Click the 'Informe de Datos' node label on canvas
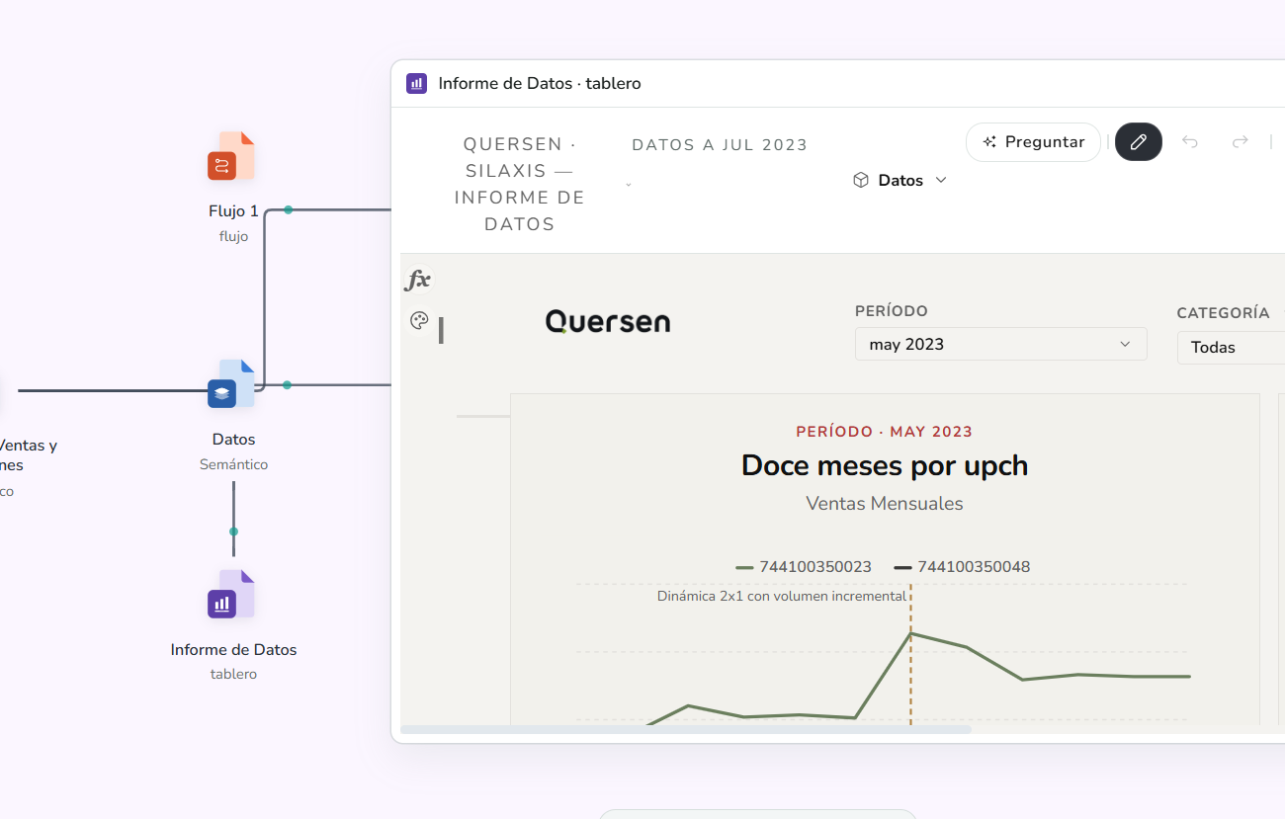This screenshot has width=1285, height=819. tap(233, 649)
